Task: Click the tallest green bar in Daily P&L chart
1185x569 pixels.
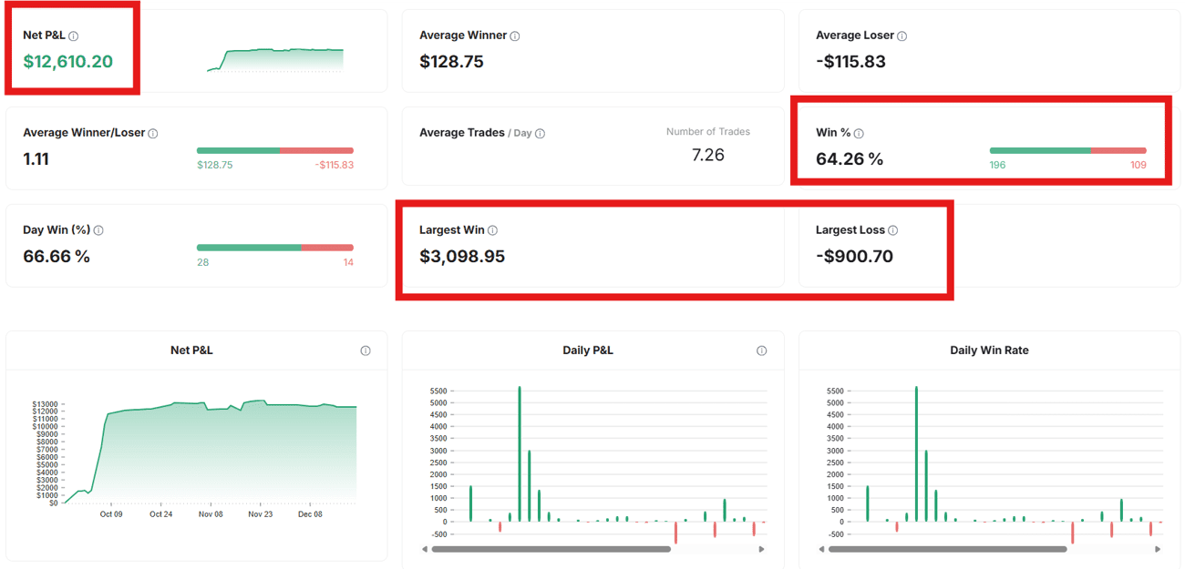Action: click(520, 455)
